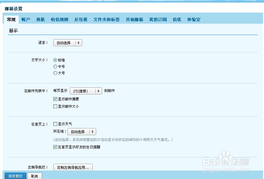Enable the 显示邮件大小 checkbox

point(55,106)
